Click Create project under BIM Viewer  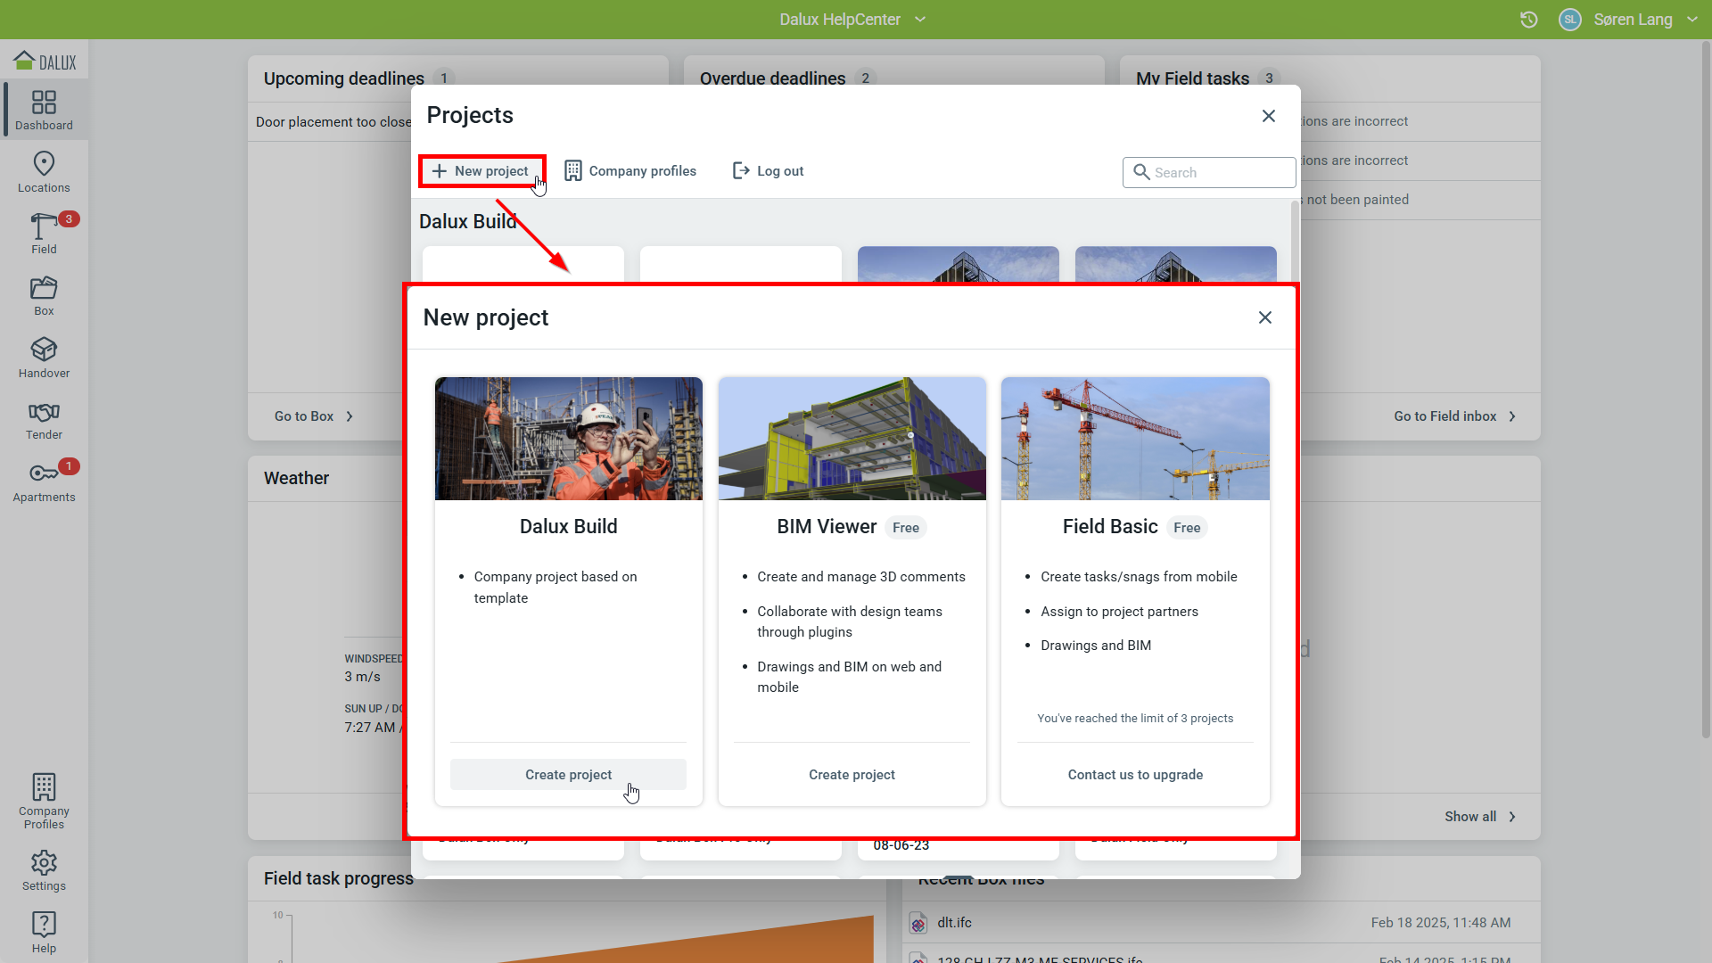click(852, 775)
